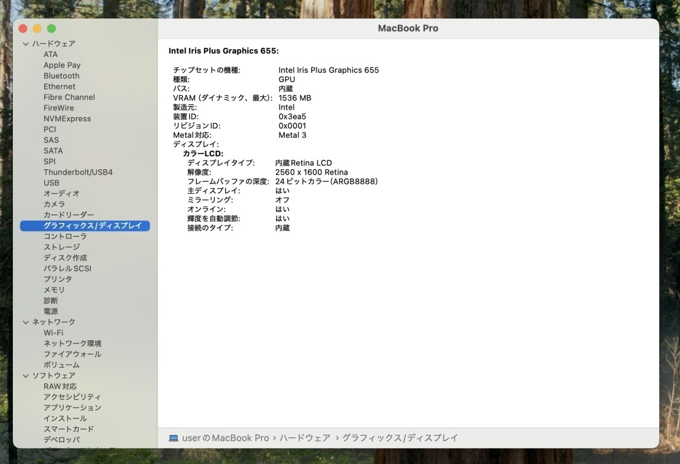Image resolution: width=680 pixels, height=464 pixels.
Task: Click the 内蔵Retina LCD display type value
Action: coord(304,163)
